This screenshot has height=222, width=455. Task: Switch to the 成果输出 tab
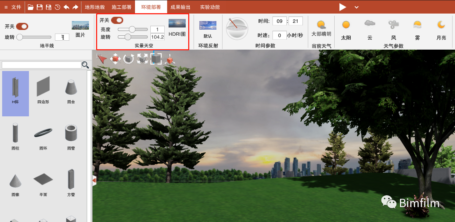tap(180, 7)
